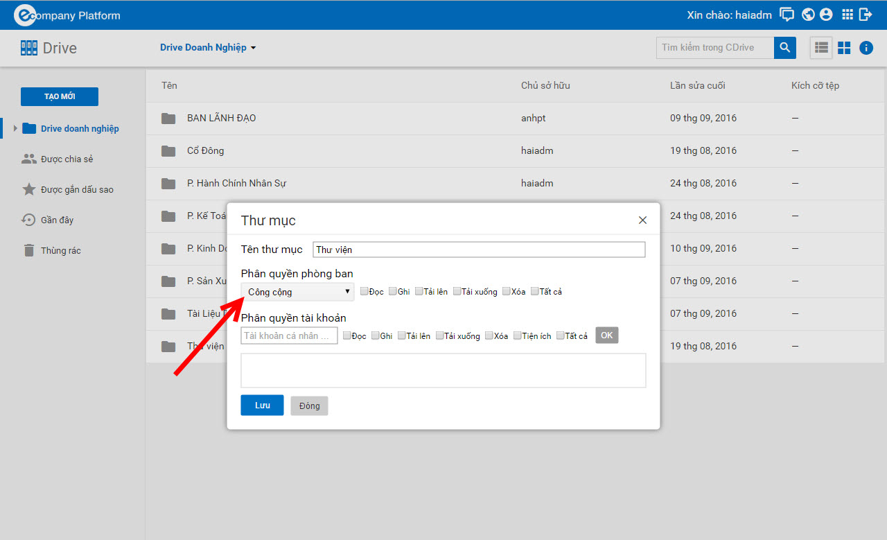Focus the Tìm kiếm trong CDrive search box
The width and height of the screenshot is (887, 540).
tap(715, 48)
